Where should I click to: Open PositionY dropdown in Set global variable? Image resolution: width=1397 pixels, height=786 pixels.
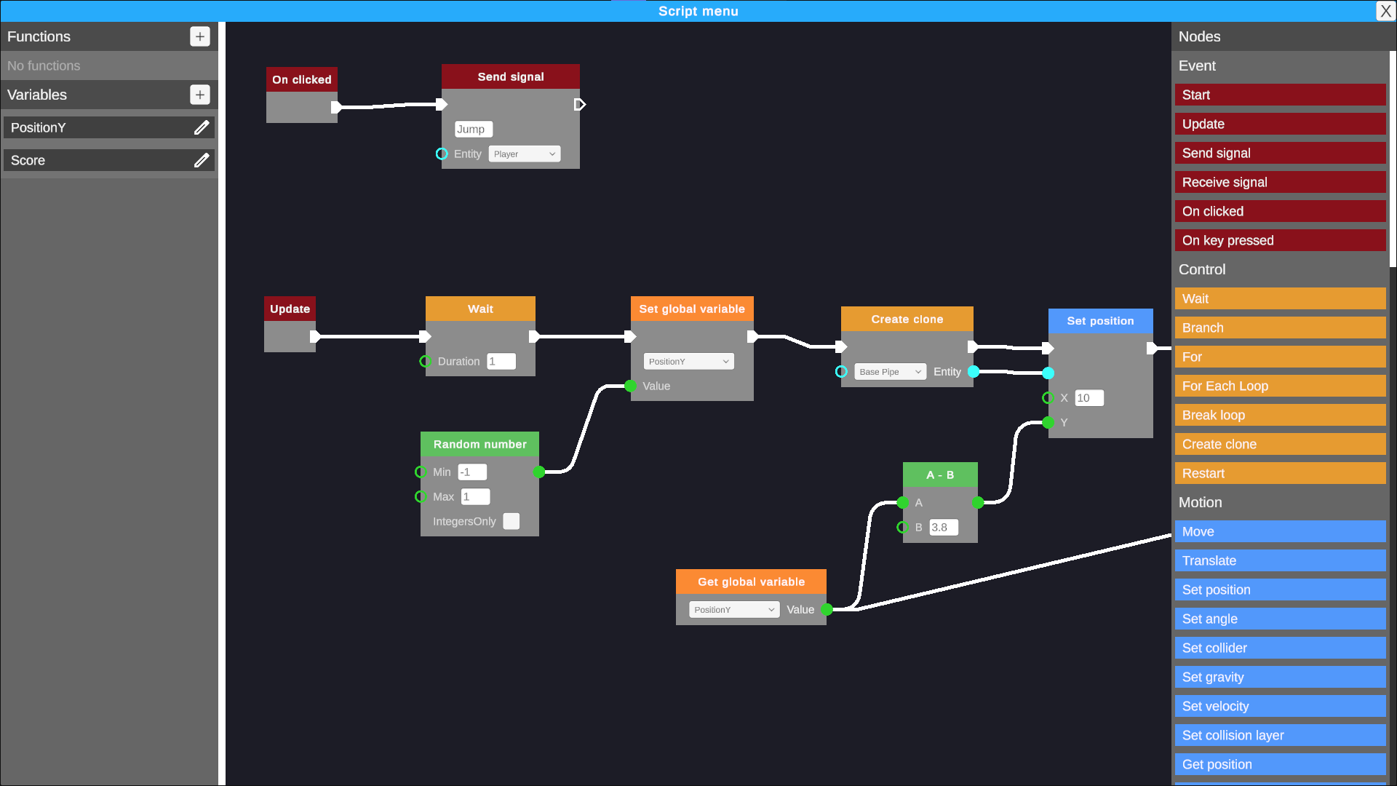[688, 362]
